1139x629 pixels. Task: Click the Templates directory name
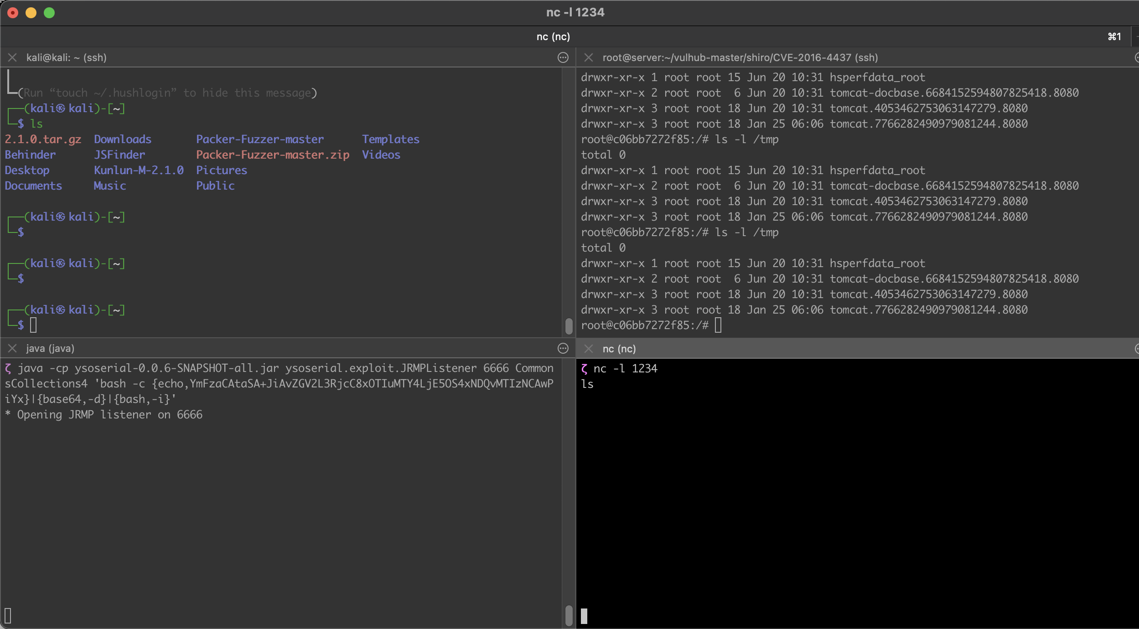point(391,139)
